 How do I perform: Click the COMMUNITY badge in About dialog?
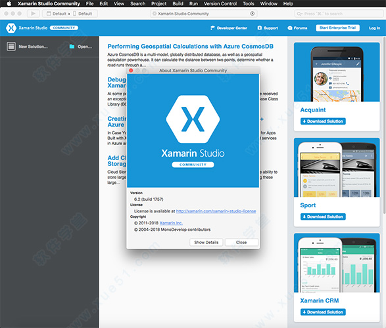193,165
